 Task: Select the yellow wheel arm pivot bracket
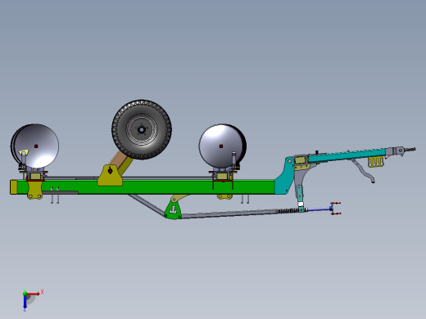tap(111, 176)
